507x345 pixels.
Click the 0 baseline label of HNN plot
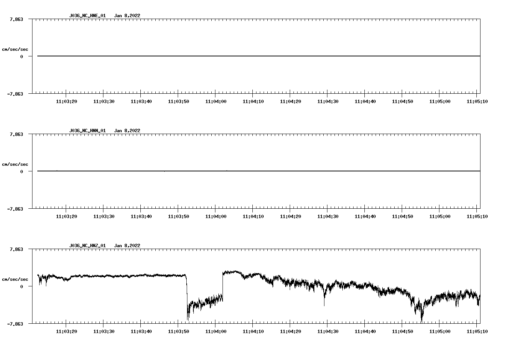pyautogui.click(x=22, y=171)
